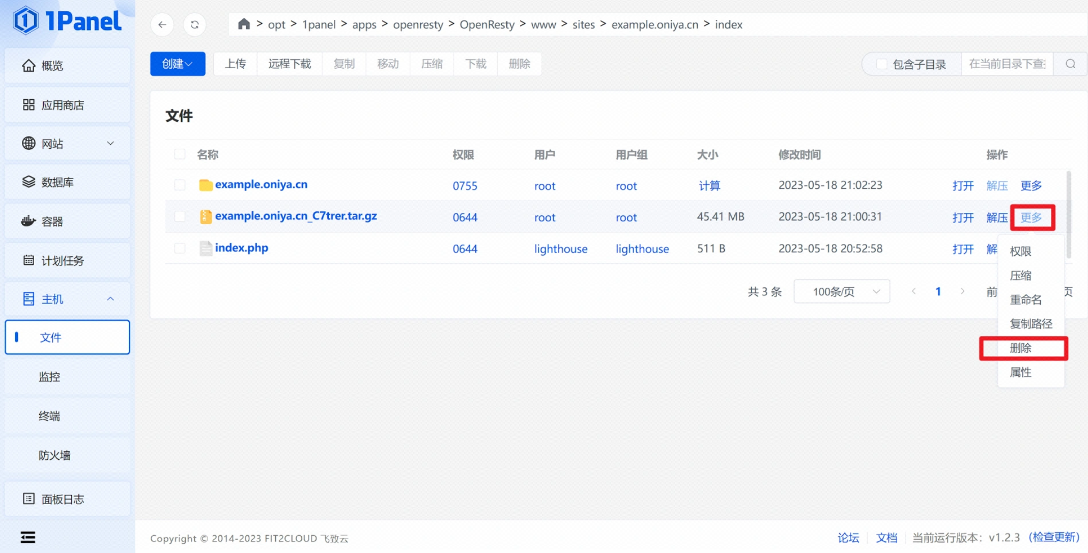Click the 检查更新 link in footer

pyautogui.click(x=1054, y=537)
